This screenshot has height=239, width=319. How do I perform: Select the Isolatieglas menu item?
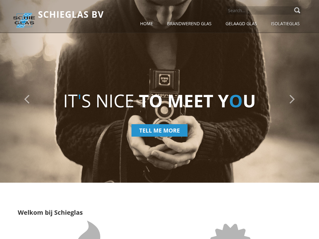[x=285, y=24]
